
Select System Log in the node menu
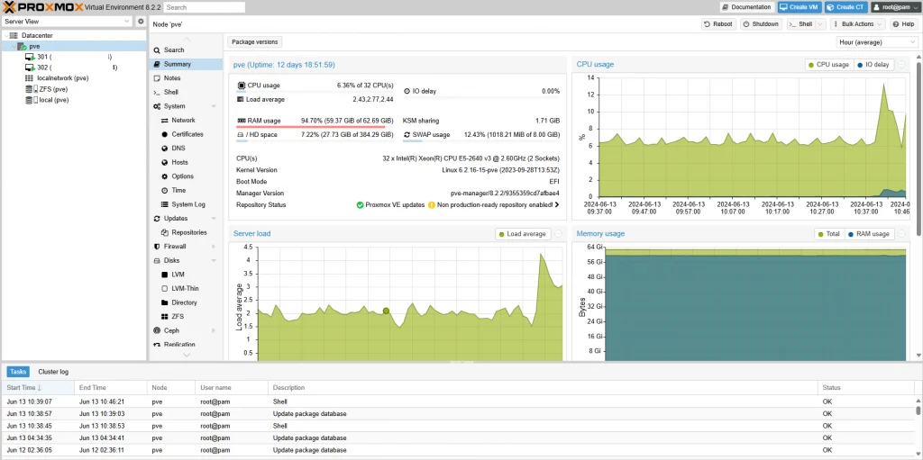point(188,204)
